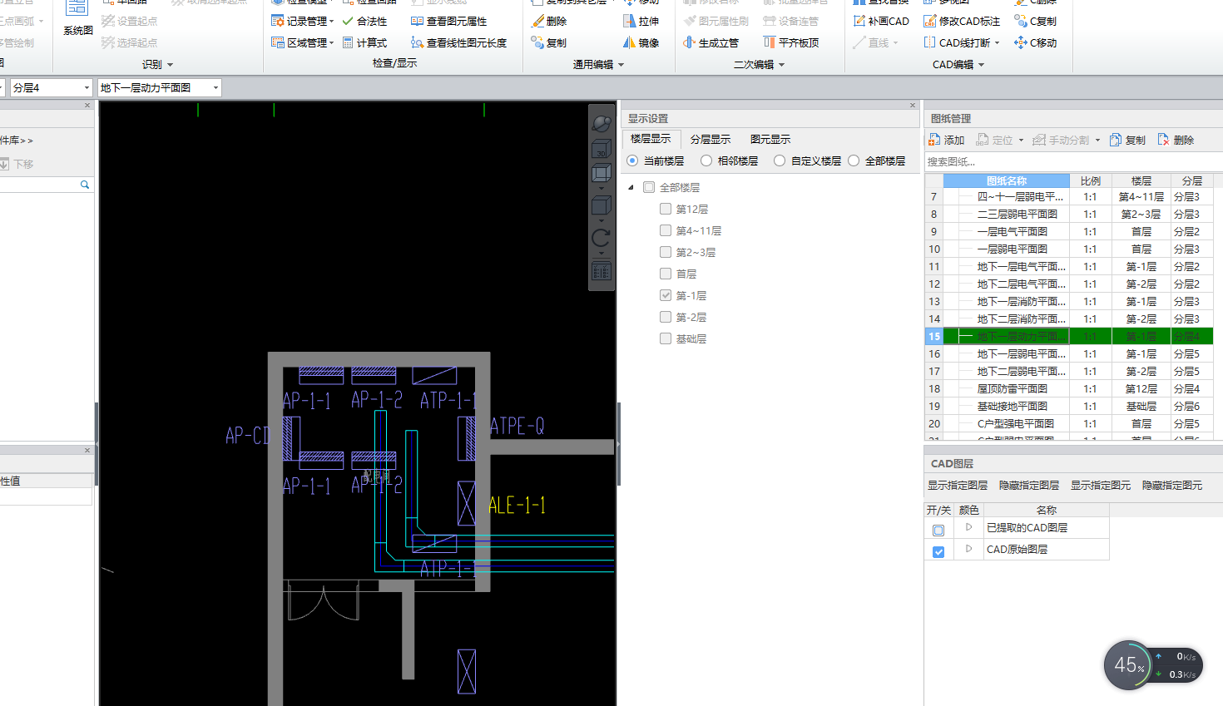Open the 手动分割 dropdown arrow

pos(1097,140)
